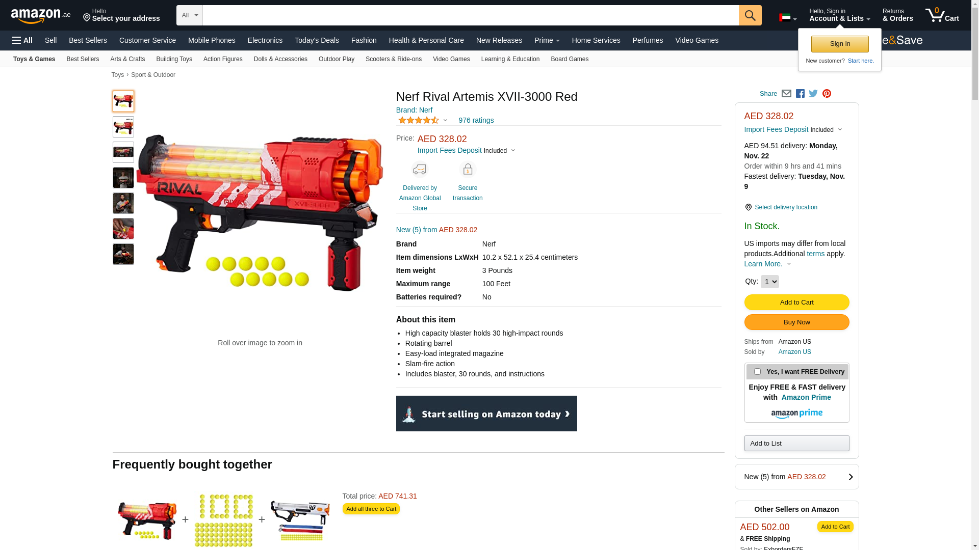Share product on Pinterest icon
Screen dimensions: 979x550
[827, 94]
